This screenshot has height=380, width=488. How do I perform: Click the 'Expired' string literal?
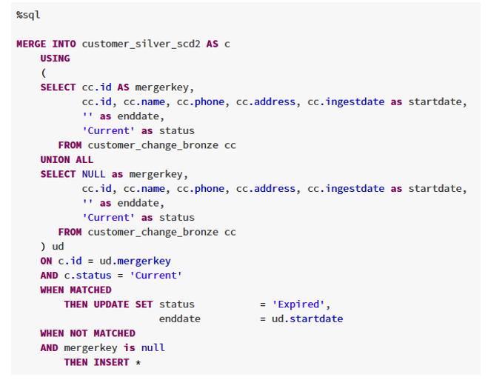pyautogui.click(x=298, y=304)
